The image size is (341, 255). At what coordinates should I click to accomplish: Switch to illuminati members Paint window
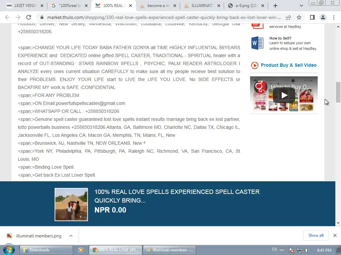point(170,250)
